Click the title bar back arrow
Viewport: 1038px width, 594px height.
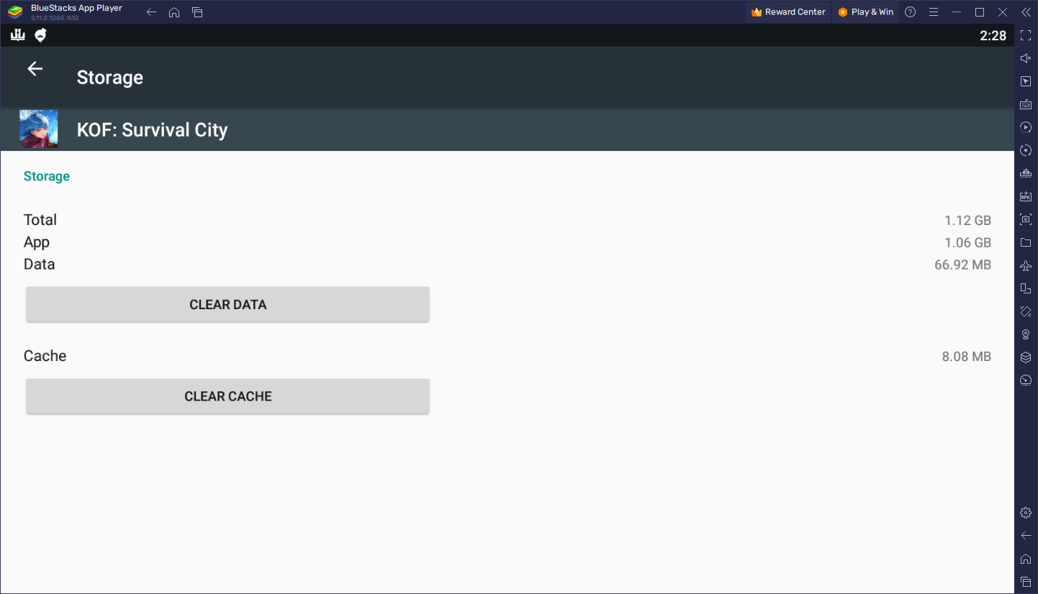[151, 12]
